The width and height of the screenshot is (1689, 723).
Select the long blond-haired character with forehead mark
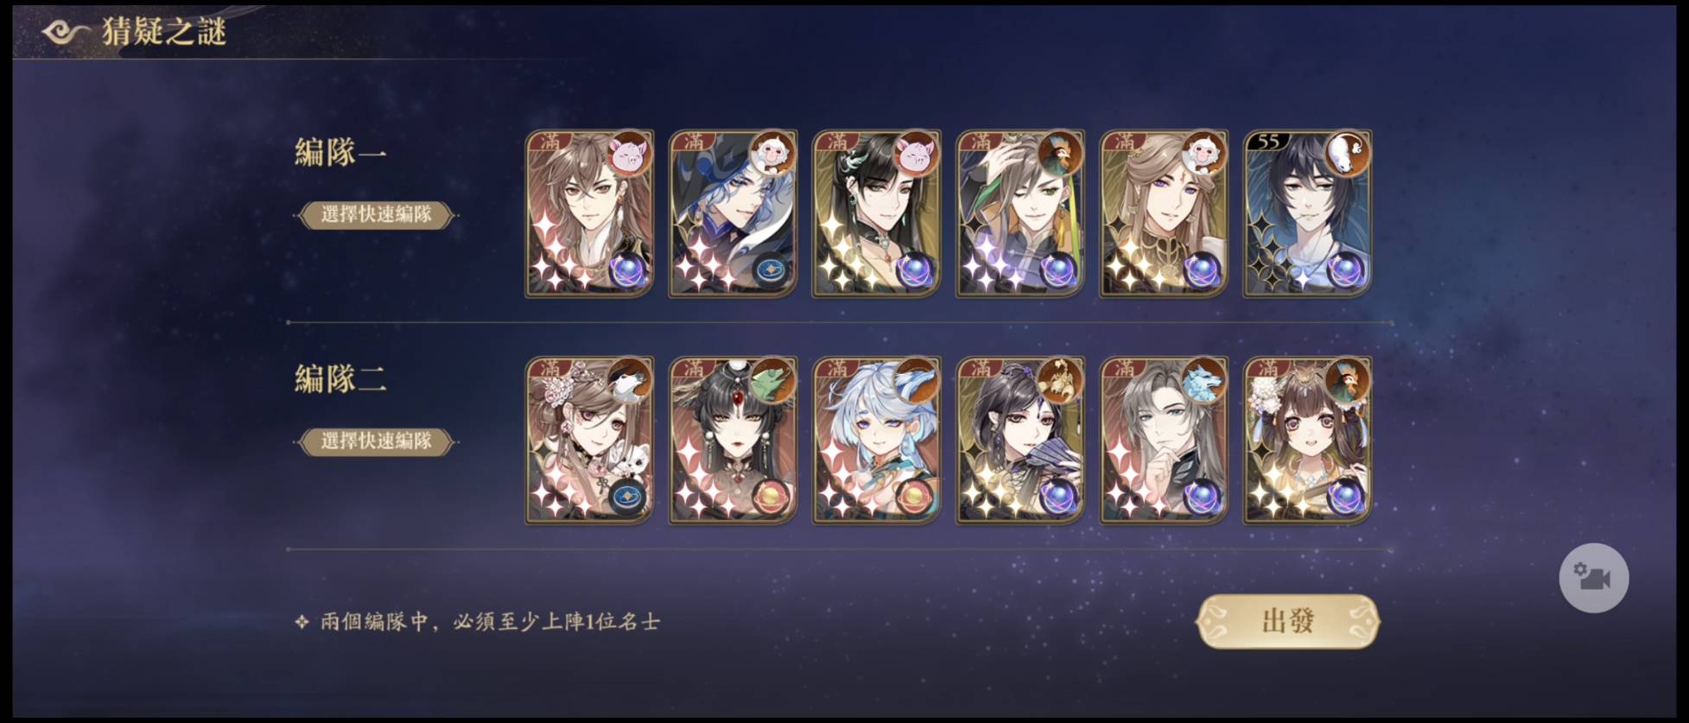pos(1164,213)
